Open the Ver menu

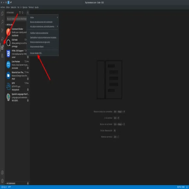(18, 7)
